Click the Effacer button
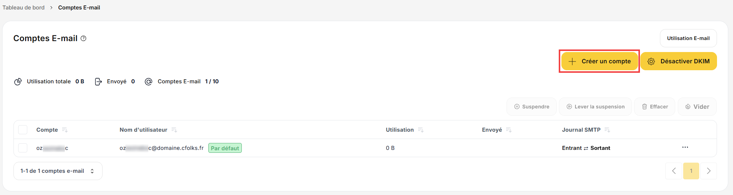Screen dimensions: 733x195 click(x=654, y=107)
